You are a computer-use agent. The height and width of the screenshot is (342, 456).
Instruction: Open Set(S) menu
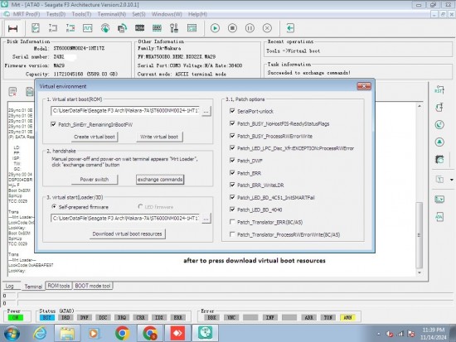tap(138, 14)
